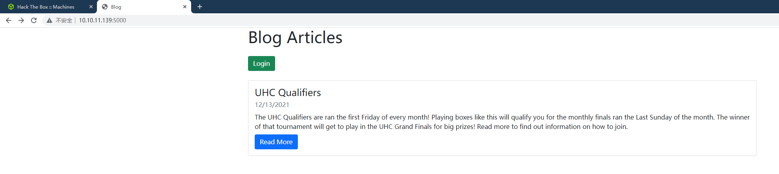Click the Hack The Box cube favicon
The image size is (779, 174).
[x=11, y=7]
